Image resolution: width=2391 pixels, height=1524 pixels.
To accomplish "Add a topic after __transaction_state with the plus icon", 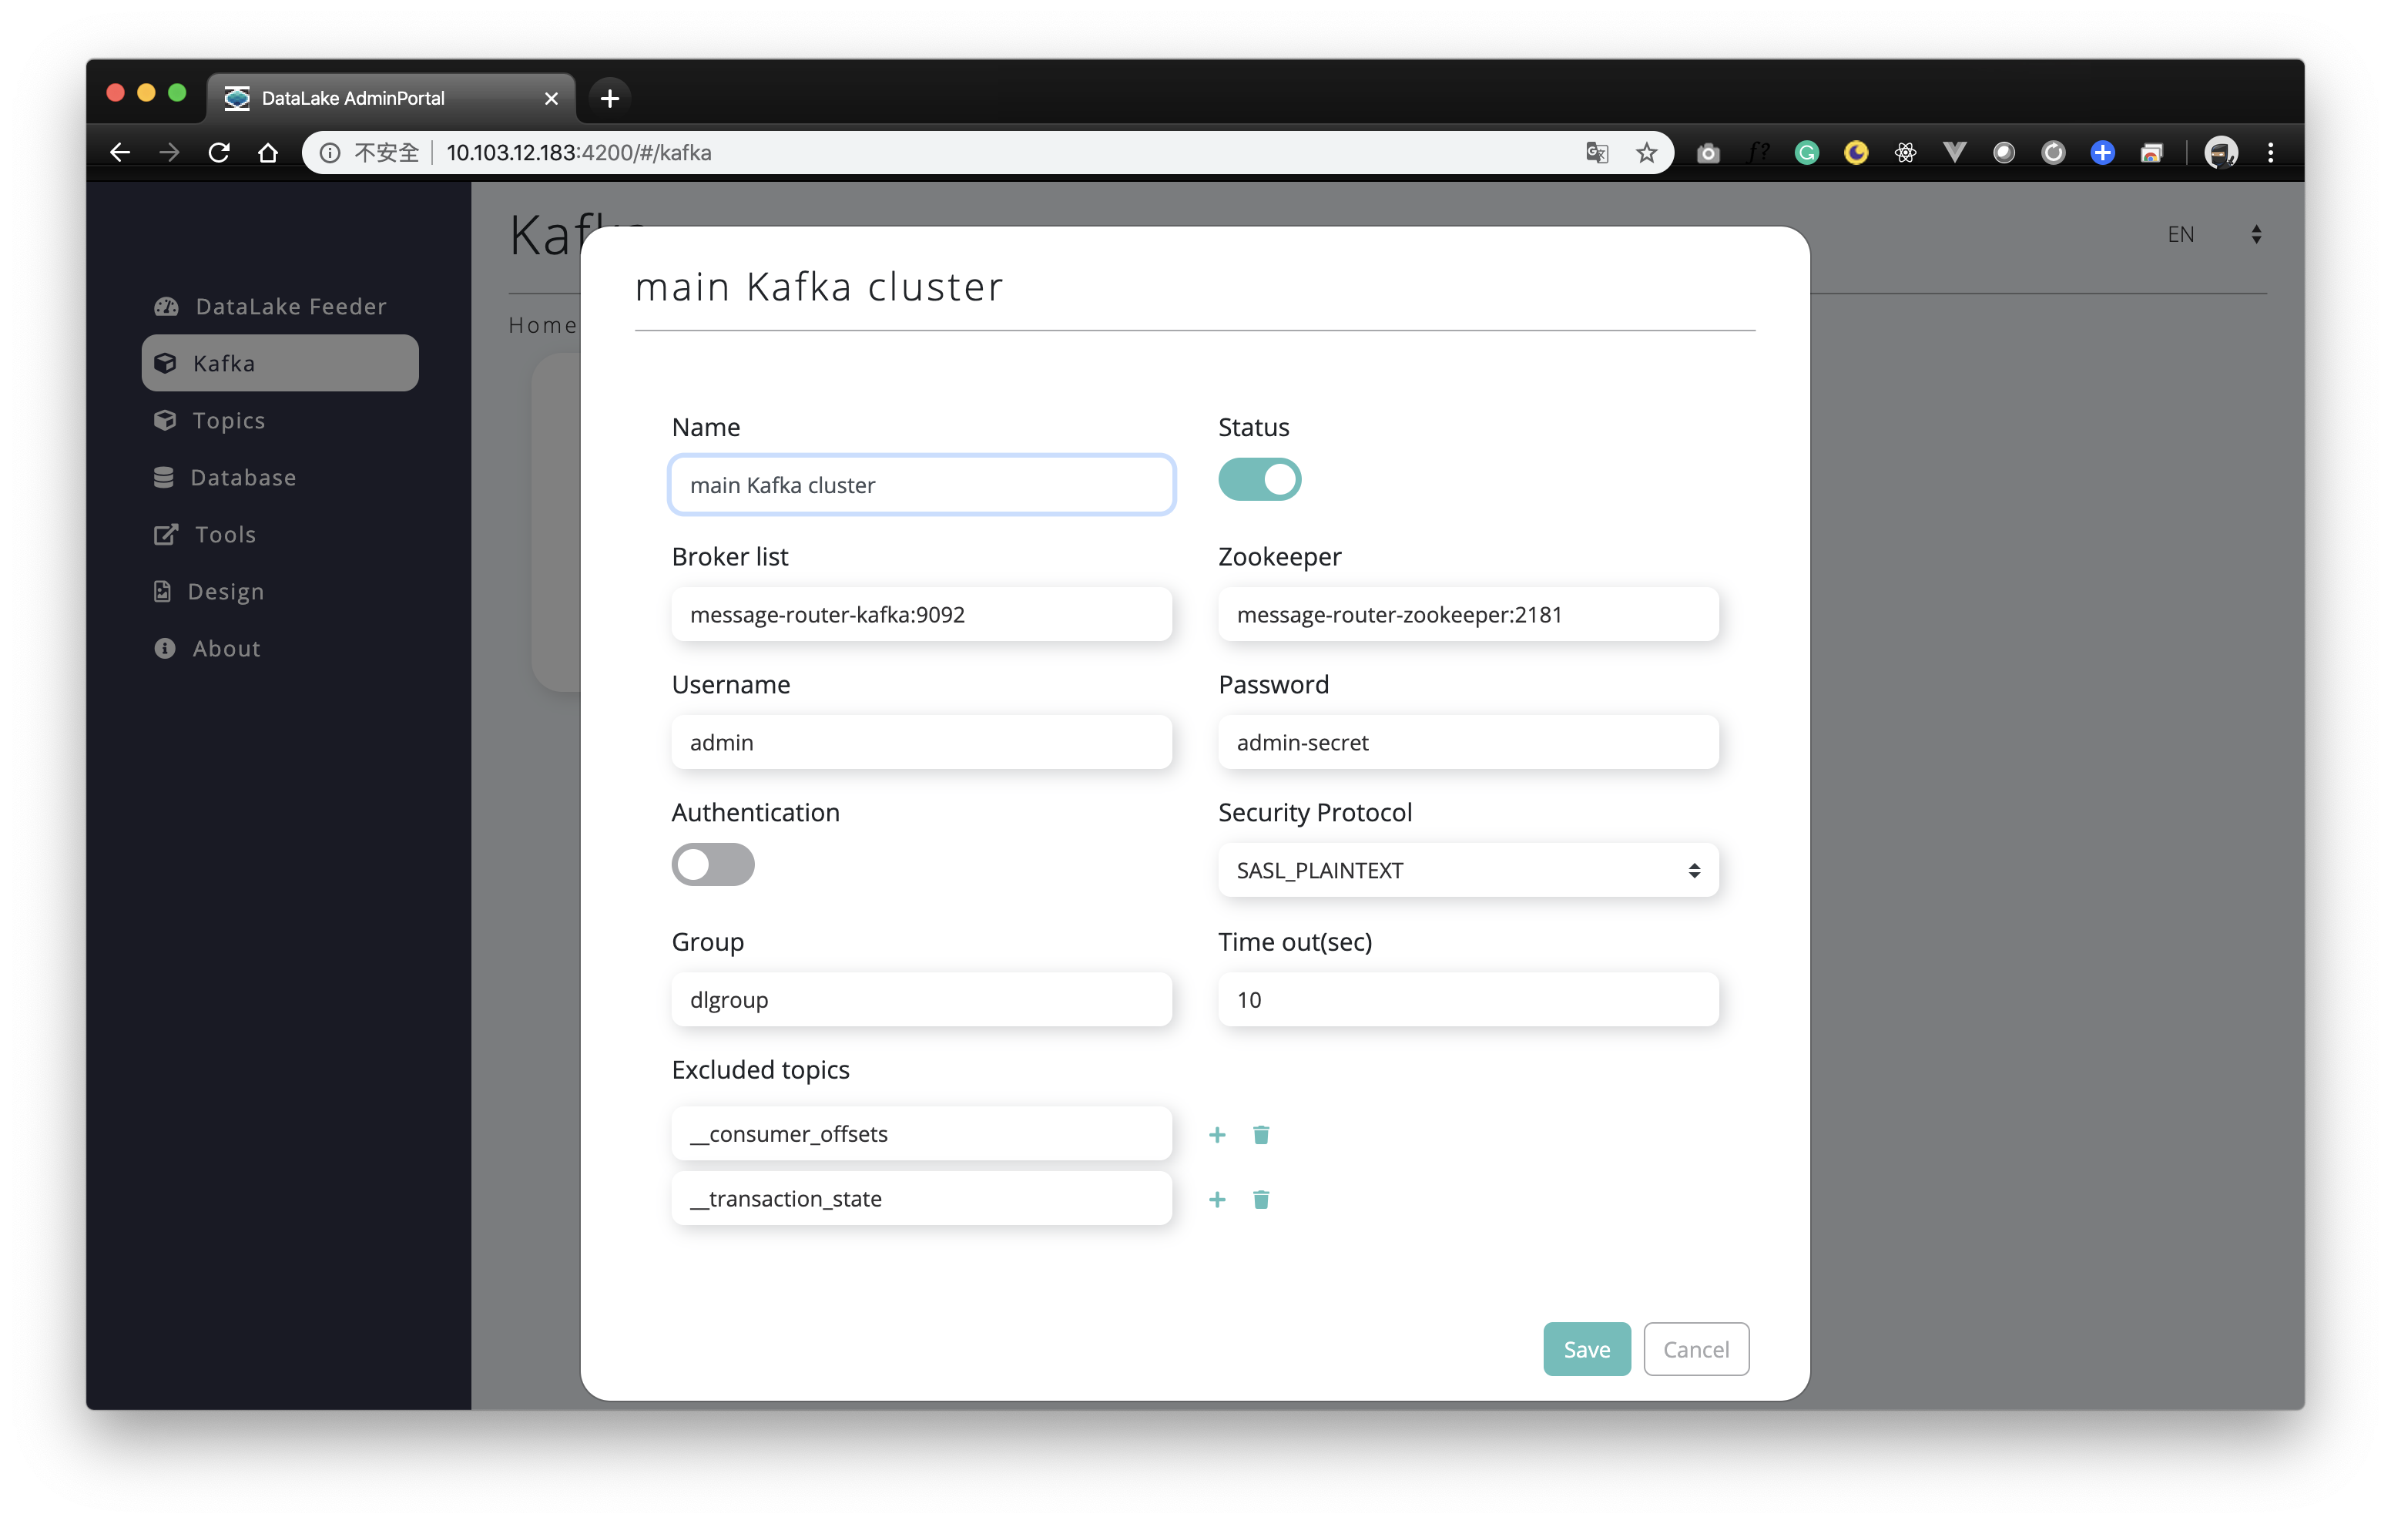I will point(1217,1199).
